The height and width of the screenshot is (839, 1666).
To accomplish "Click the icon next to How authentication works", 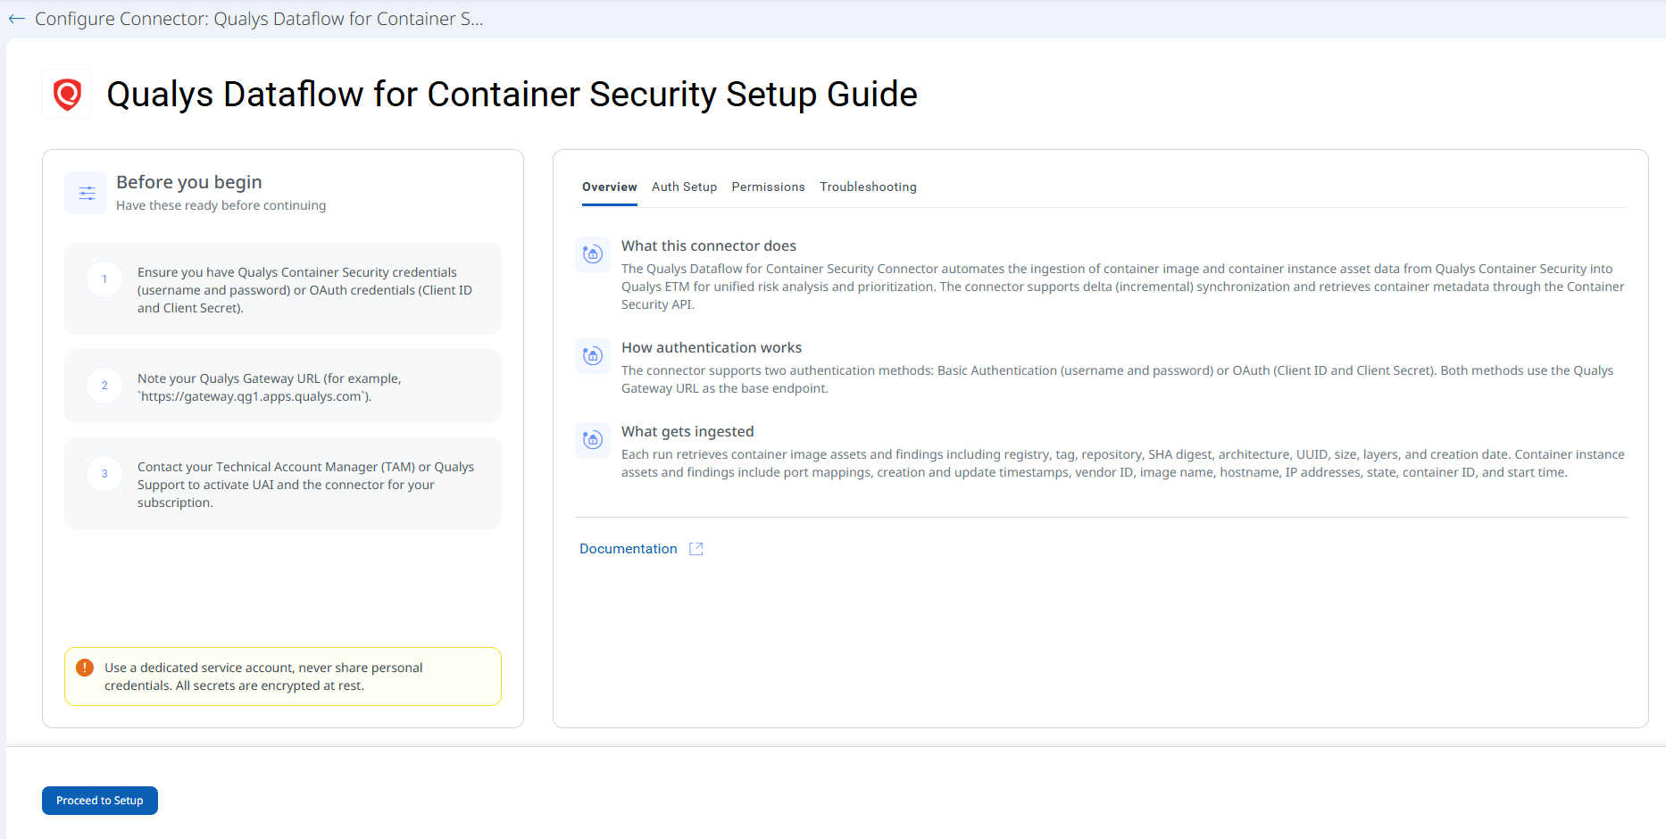I will click(593, 356).
